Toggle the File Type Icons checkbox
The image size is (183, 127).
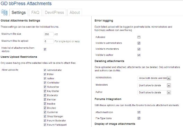(139, 118)
